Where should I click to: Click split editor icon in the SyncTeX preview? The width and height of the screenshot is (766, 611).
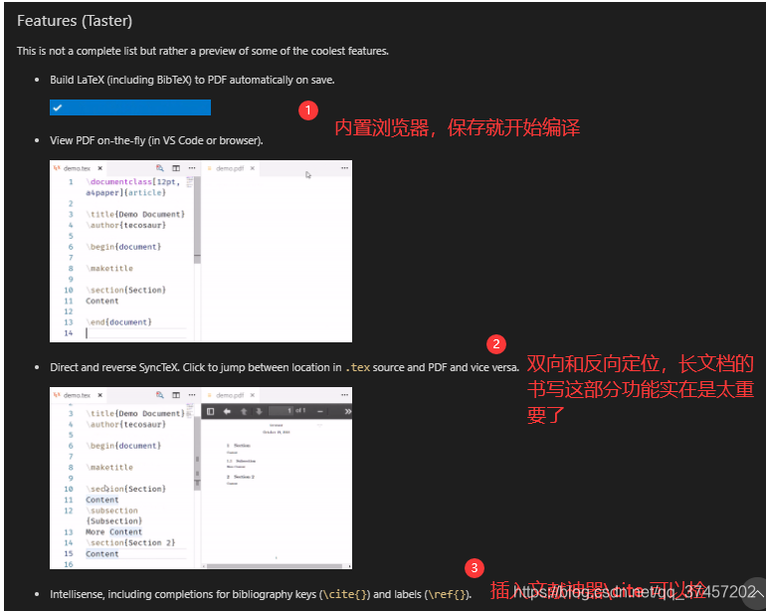pos(176,395)
